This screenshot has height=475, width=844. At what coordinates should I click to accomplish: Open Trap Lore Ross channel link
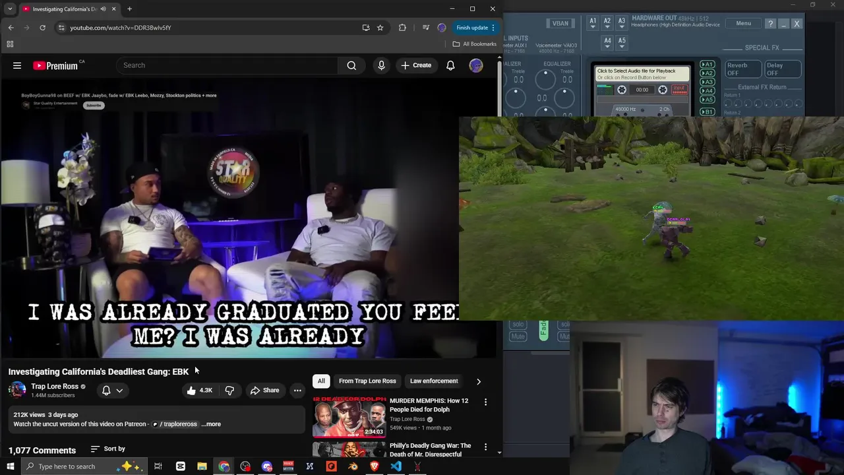[x=55, y=387]
